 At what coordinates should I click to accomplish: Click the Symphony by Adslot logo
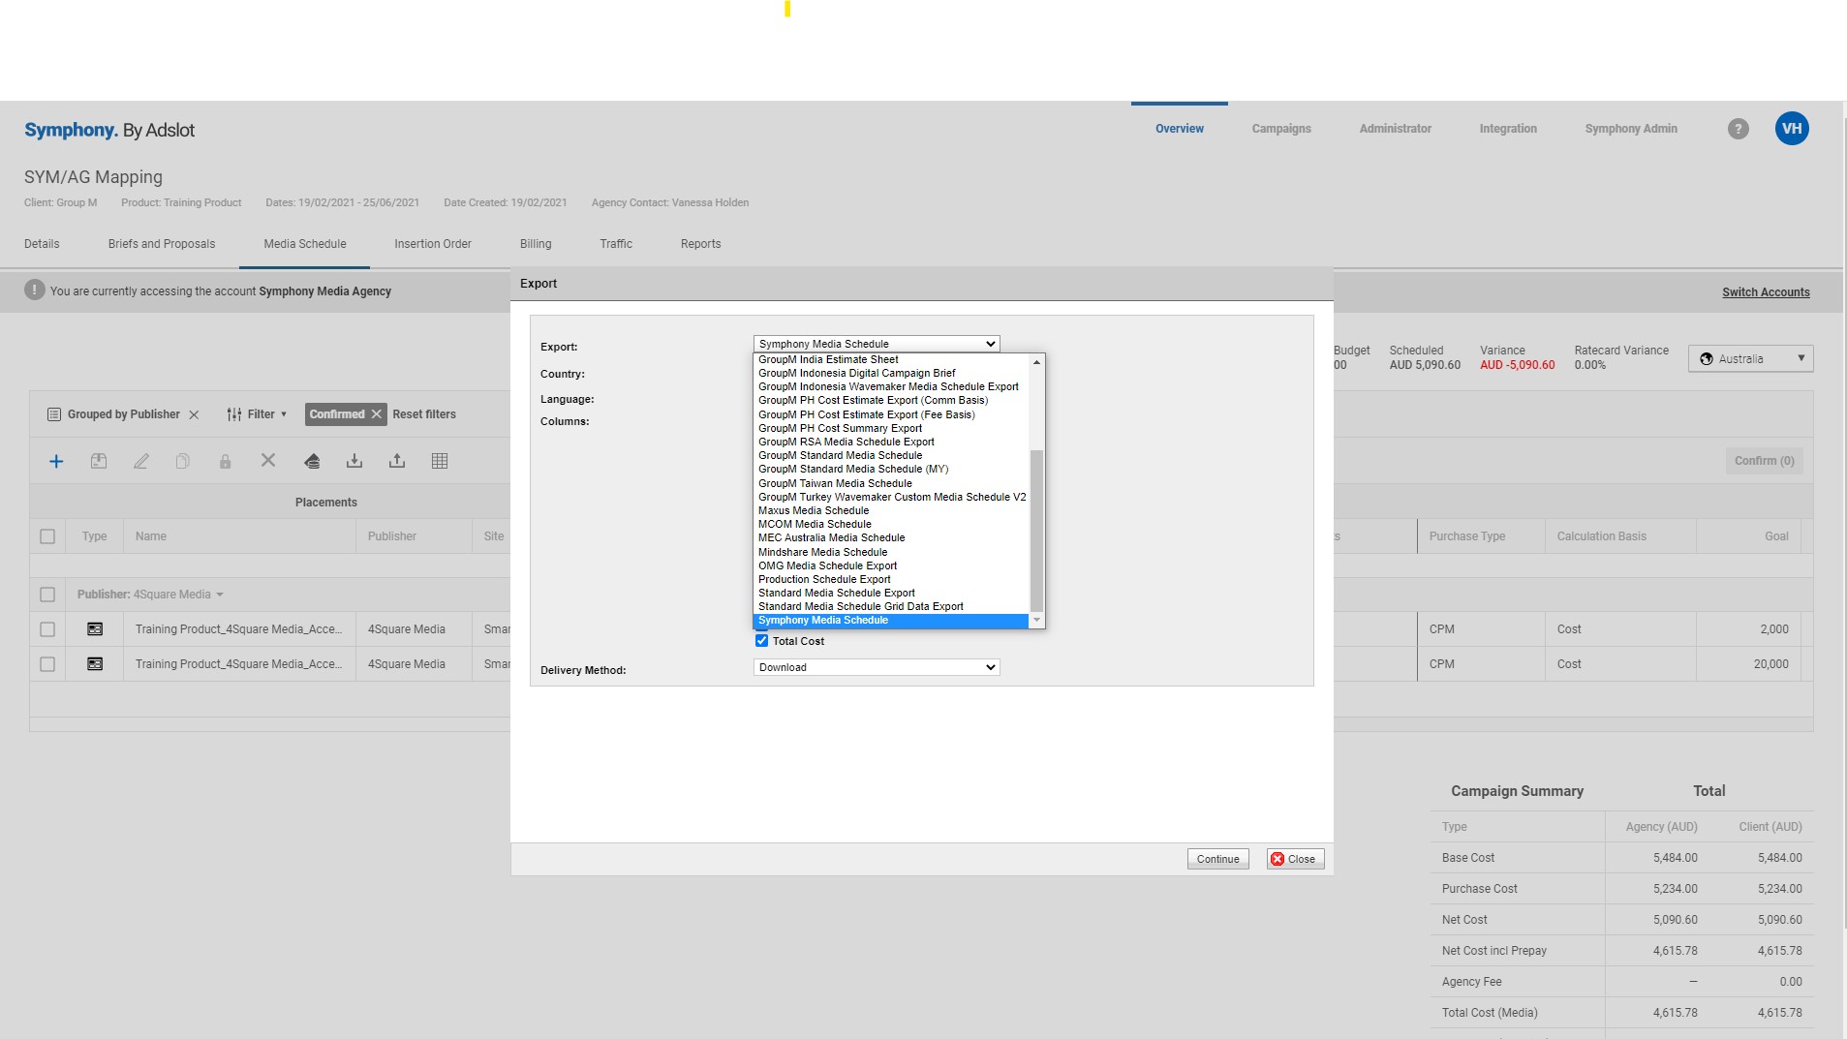tap(109, 130)
